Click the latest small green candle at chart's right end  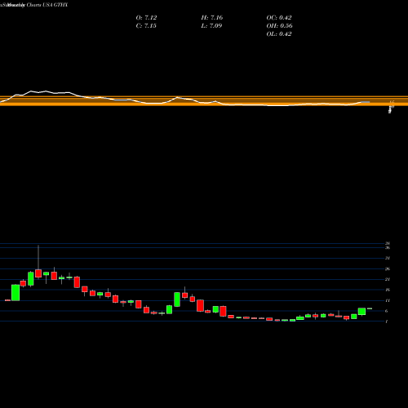coord(370,308)
